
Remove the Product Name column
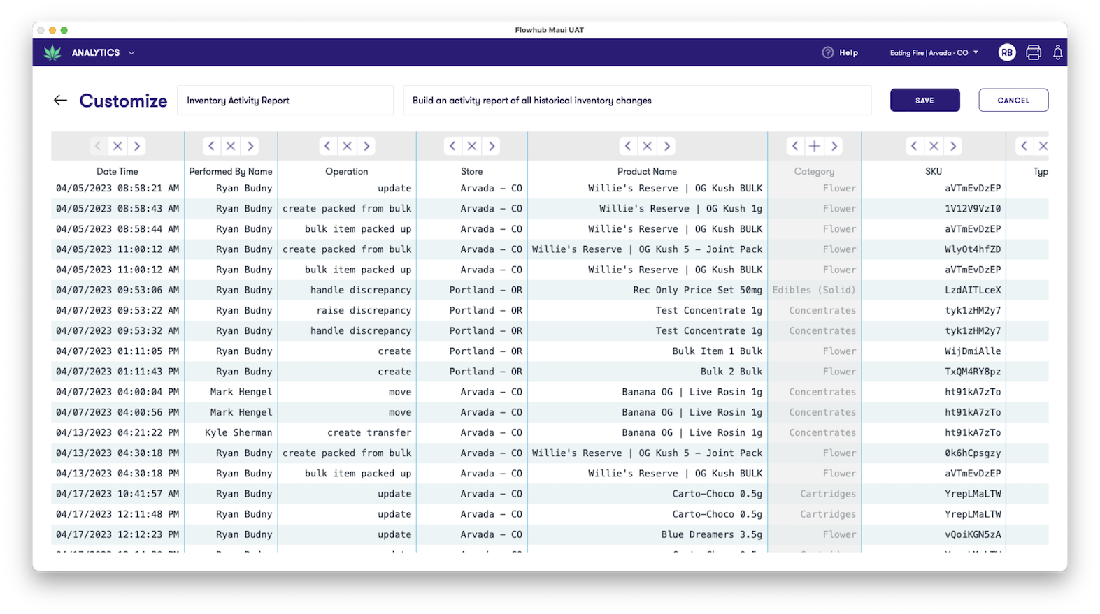tap(648, 146)
